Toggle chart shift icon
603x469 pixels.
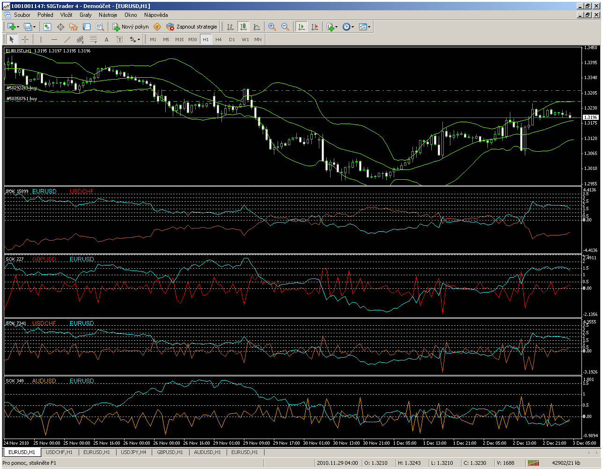(315, 27)
